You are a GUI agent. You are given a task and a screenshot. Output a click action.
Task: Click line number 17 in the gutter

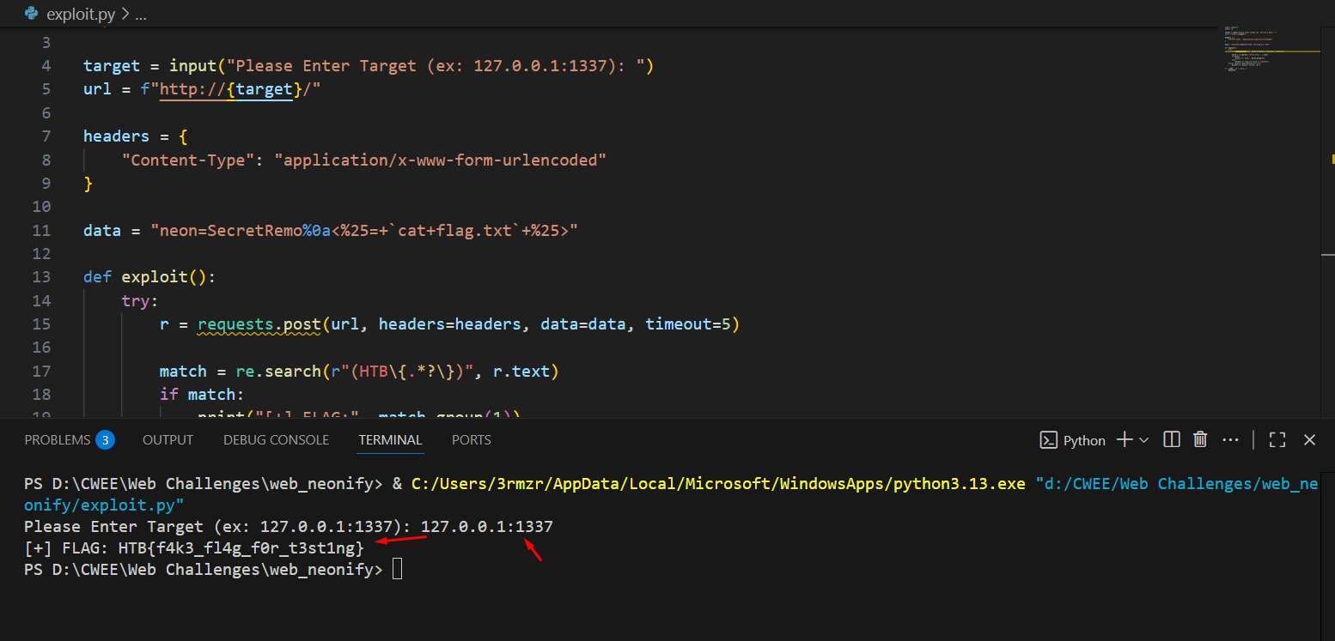pyautogui.click(x=41, y=372)
